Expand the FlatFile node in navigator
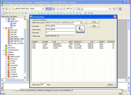The height and width of the screenshot is (95, 131). pyautogui.click(x=6, y=19)
